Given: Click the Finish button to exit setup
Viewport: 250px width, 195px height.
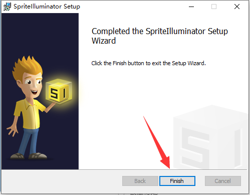Looking at the screenshot, I should (177, 181).
